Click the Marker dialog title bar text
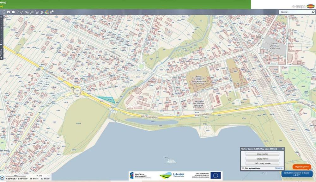The width and height of the screenshot is (316, 182). [x=259, y=149]
